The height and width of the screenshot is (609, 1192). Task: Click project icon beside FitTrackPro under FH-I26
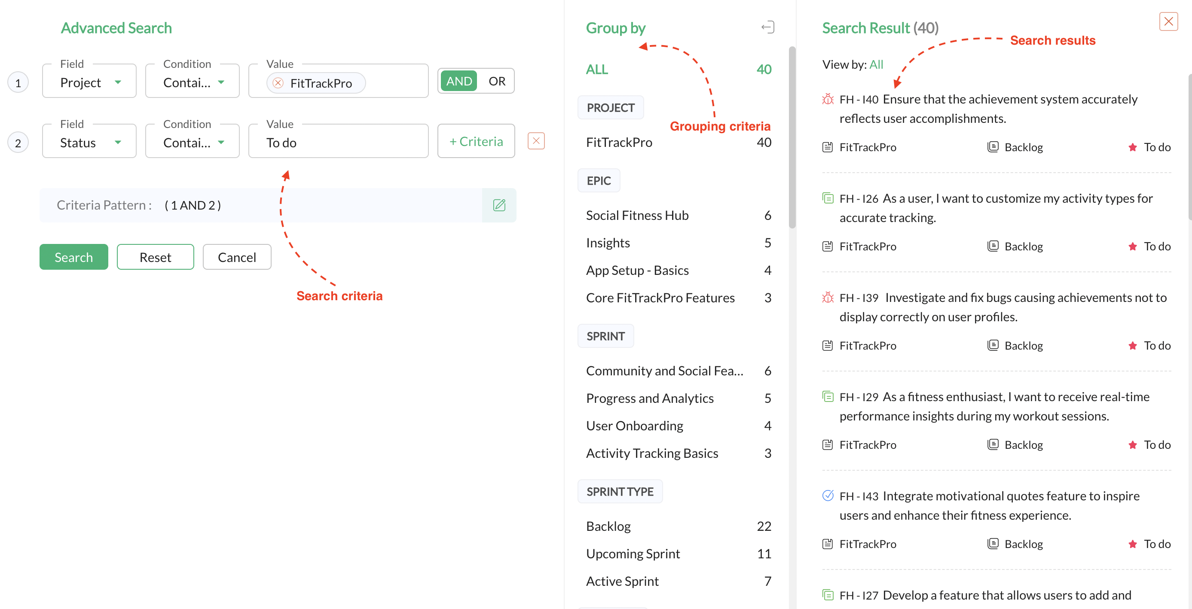point(827,247)
